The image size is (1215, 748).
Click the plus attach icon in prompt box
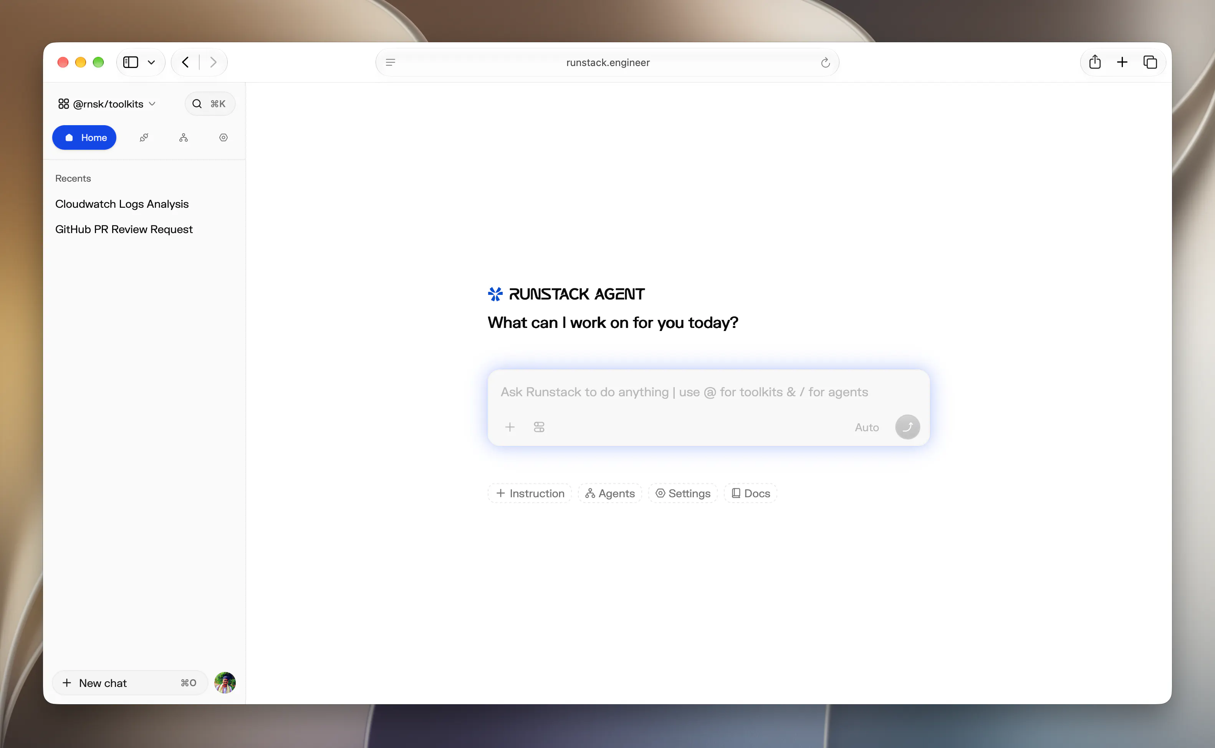pyautogui.click(x=510, y=427)
